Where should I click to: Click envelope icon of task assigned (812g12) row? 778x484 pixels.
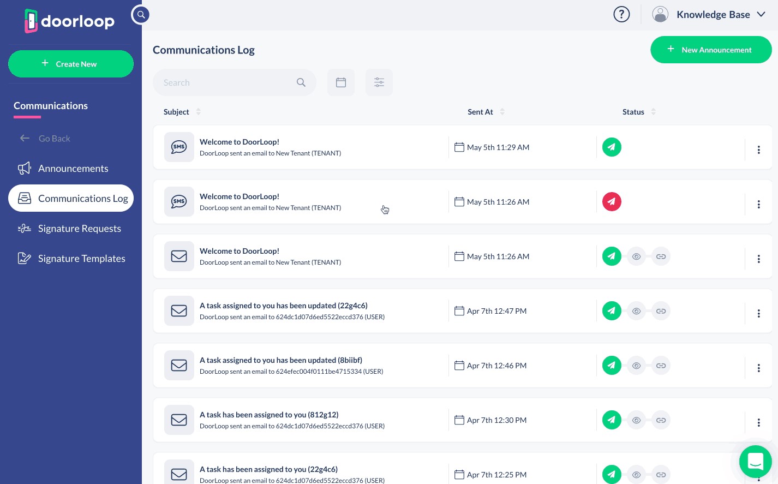pos(179,420)
